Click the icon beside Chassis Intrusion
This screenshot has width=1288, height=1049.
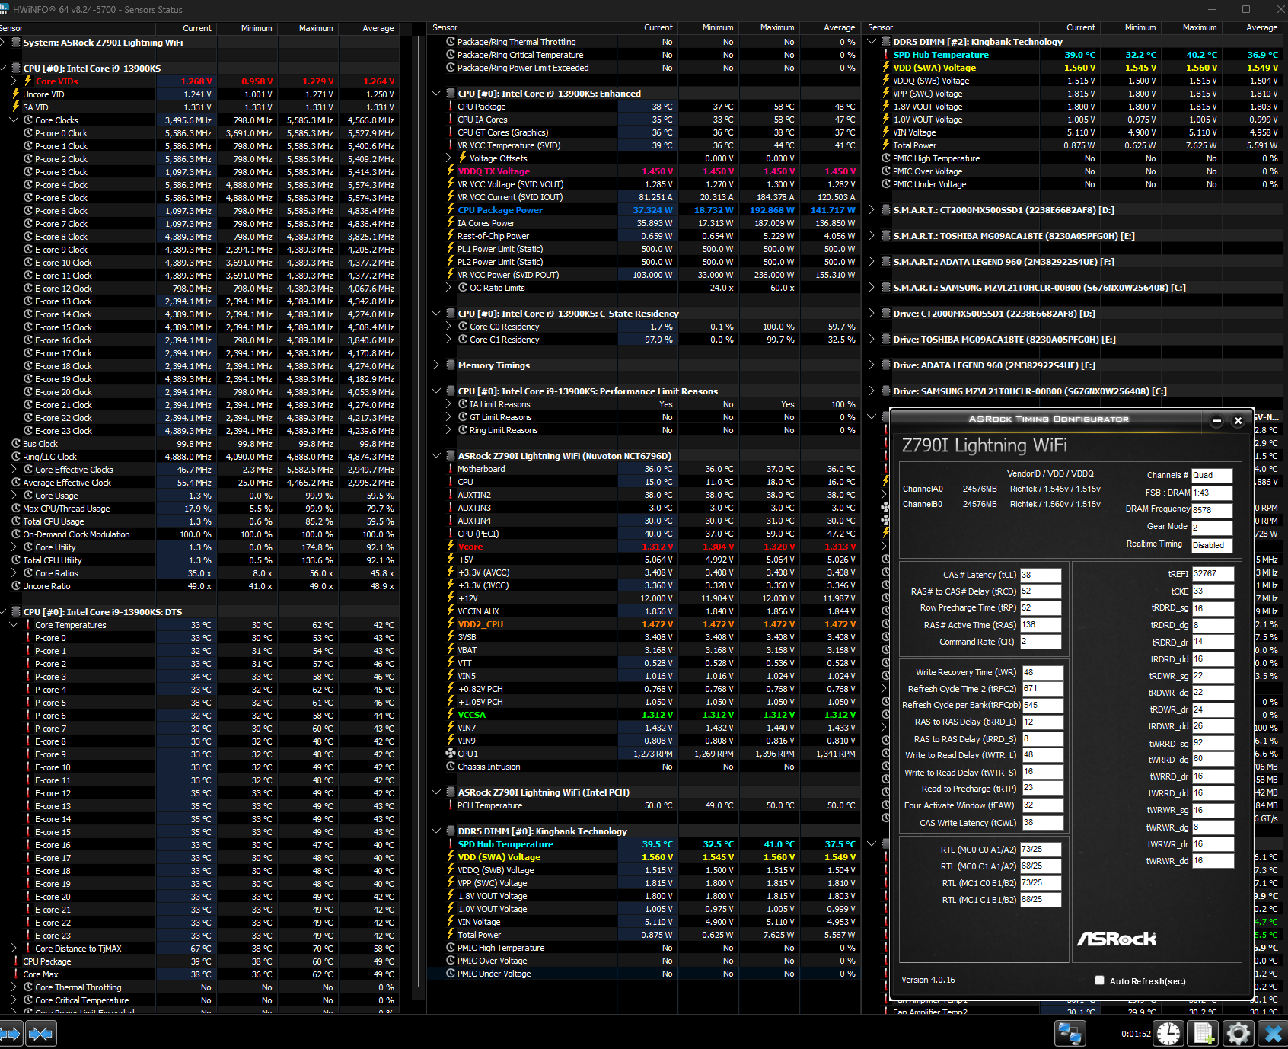coord(451,767)
